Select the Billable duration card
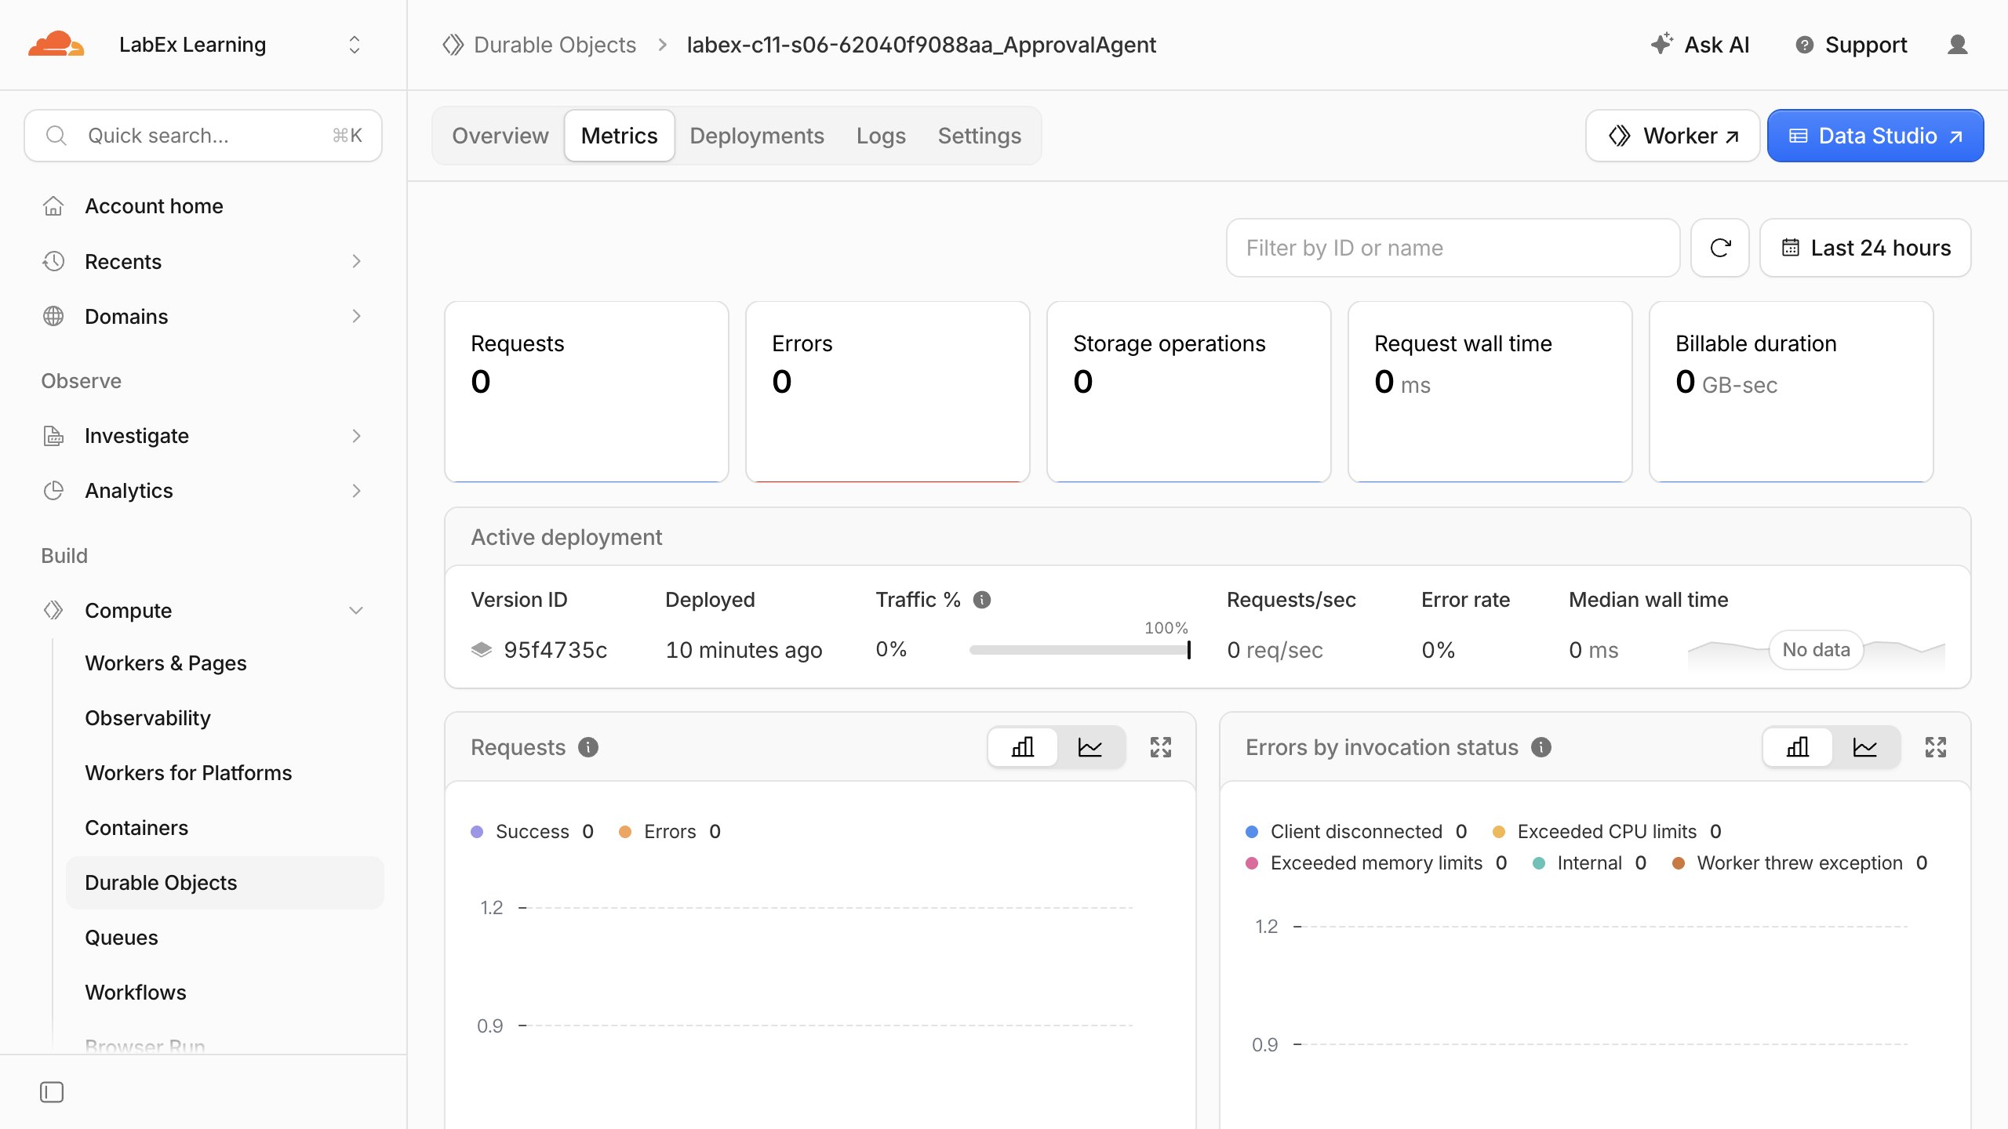This screenshot has width=2008, height=1129. (x=1792, y=392)
